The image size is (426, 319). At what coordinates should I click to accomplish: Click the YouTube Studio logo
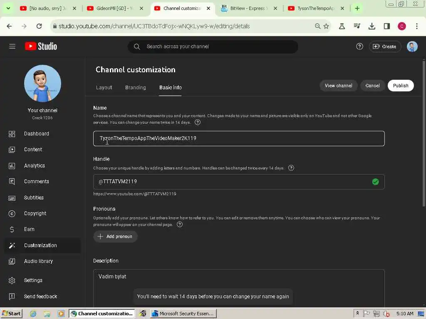(41, 47)
